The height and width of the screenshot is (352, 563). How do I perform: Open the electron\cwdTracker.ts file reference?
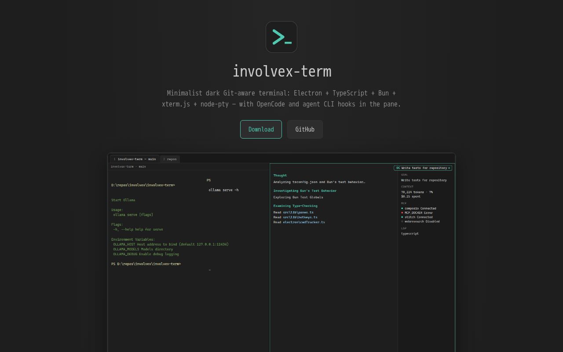304,222
